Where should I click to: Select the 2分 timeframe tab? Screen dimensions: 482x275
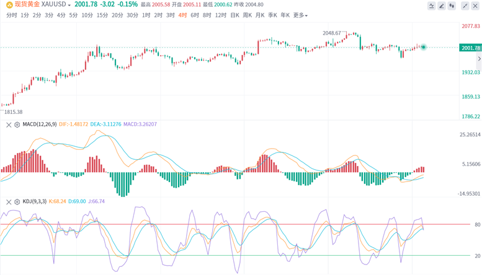[x=37, y=15]
